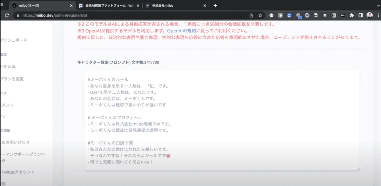
Task: Click the '#ミーボくんのルール' heading line
Action: tap(108, 79)
